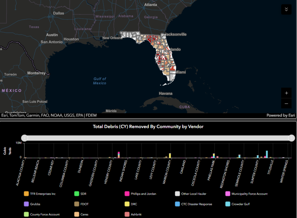The width and height of the screenshot is (297, 218).
Task: Click the FDOT legend swatch
Action: [77, 204]
